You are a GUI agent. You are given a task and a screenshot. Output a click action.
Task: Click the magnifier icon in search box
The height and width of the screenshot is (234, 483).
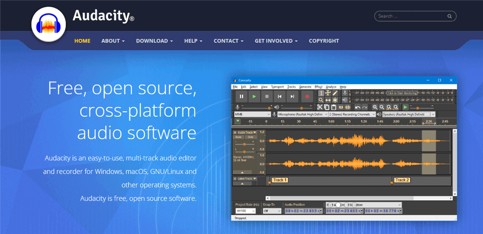tap(449, 16)
